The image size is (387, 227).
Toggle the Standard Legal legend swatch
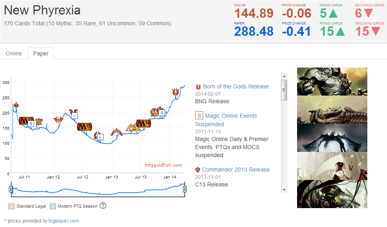click(11, 206)
